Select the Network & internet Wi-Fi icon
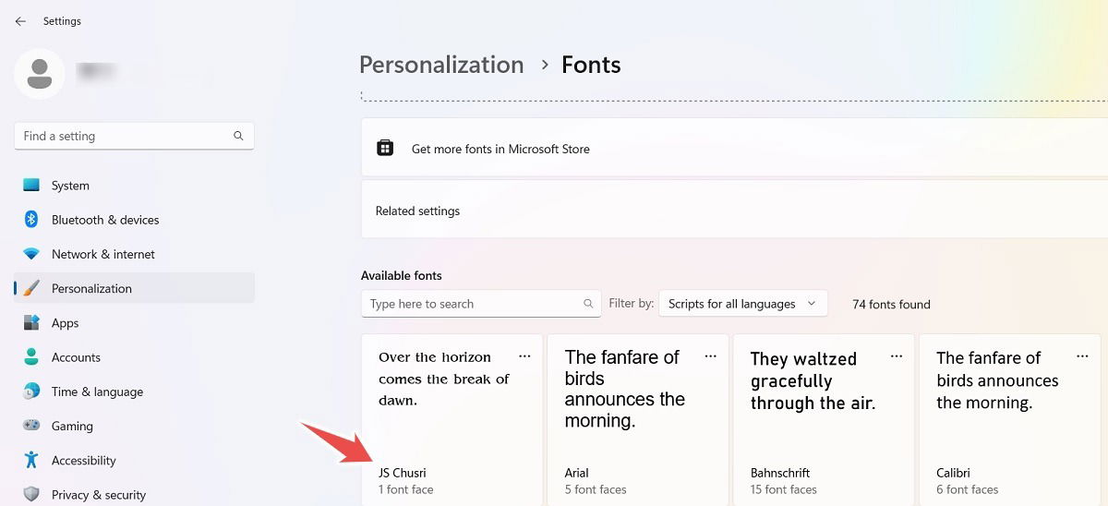This screenshot has height=506, width=1108. [x=31, y=254]
